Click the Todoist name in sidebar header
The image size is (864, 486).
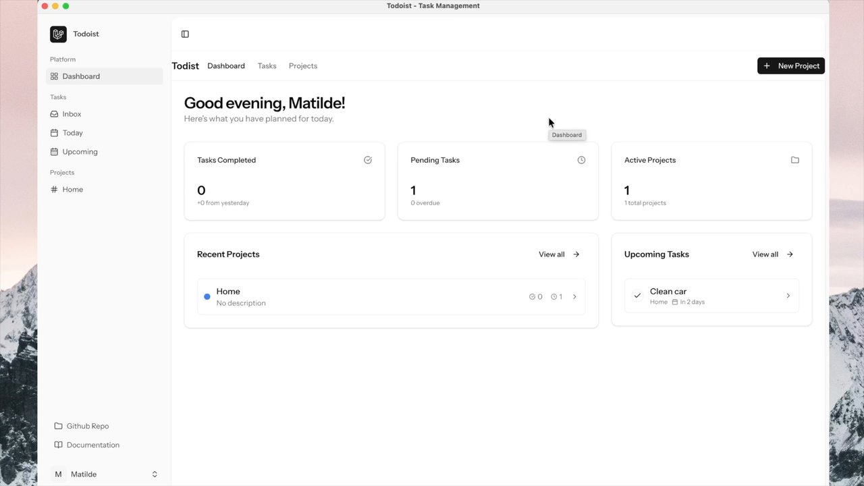86,34
